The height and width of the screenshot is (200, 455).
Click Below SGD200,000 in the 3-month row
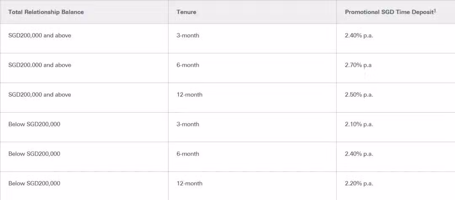coord(34,124)
